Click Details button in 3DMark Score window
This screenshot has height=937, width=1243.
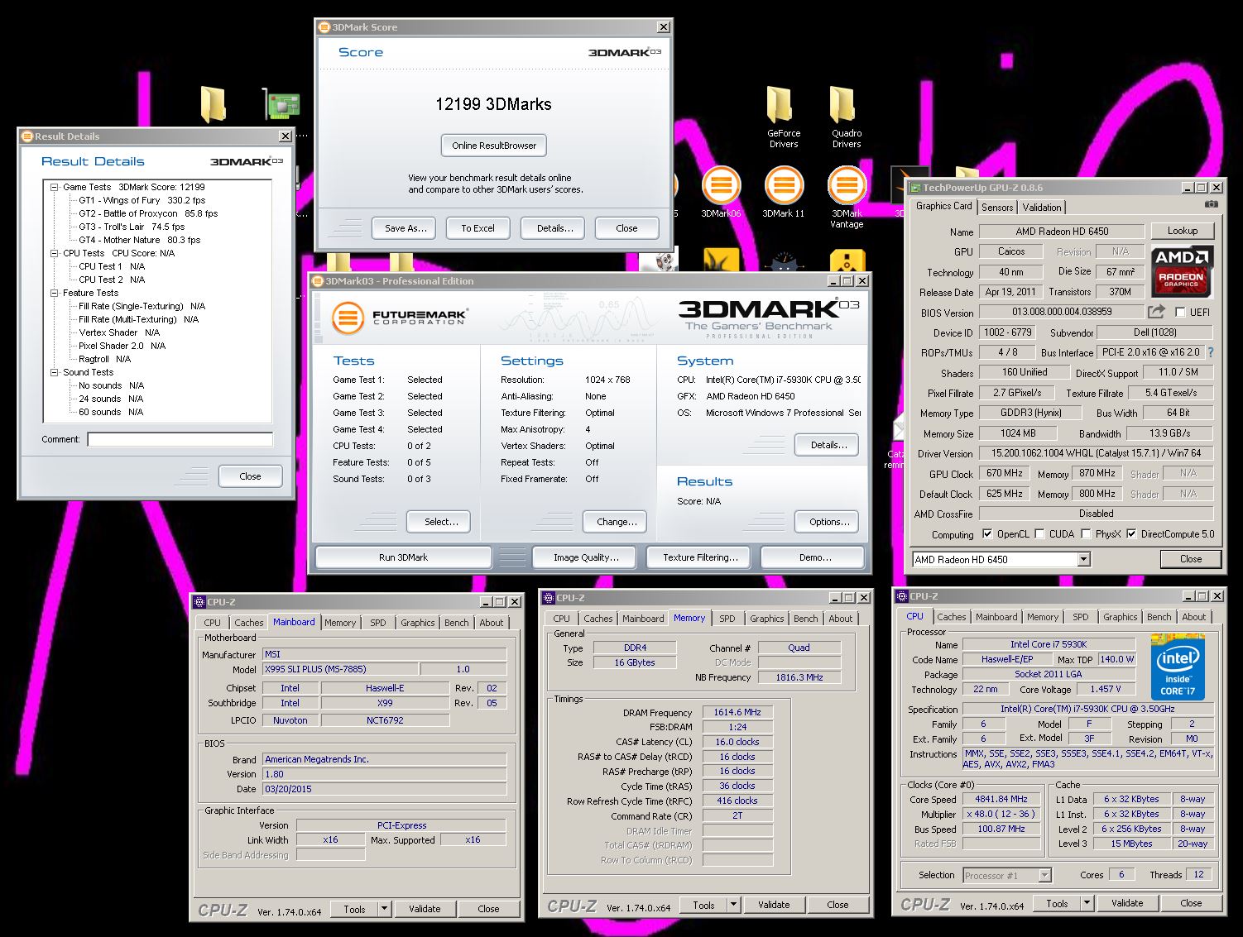click(x=553, y=228)
